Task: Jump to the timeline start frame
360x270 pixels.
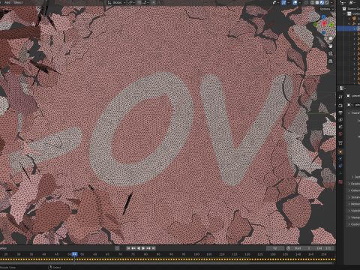Action: click(x=128, y=248)
